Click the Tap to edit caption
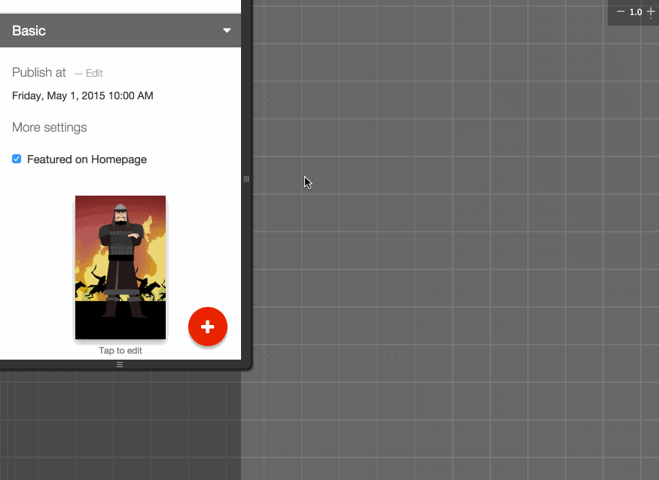This screenshot has width=659, height=480. [121, 351]
